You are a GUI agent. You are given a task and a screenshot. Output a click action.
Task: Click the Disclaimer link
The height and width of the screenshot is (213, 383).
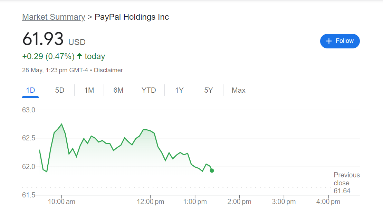coord(108,70)
